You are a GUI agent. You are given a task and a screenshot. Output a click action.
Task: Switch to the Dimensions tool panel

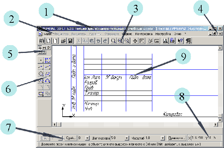[44, 48]
